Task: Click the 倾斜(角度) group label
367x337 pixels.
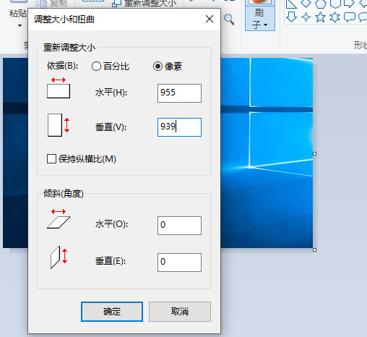Action: click(x=64, y=194)
